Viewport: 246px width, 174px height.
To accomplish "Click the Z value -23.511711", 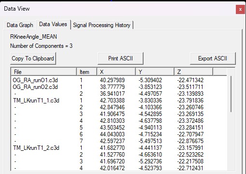I will (190, 87).
